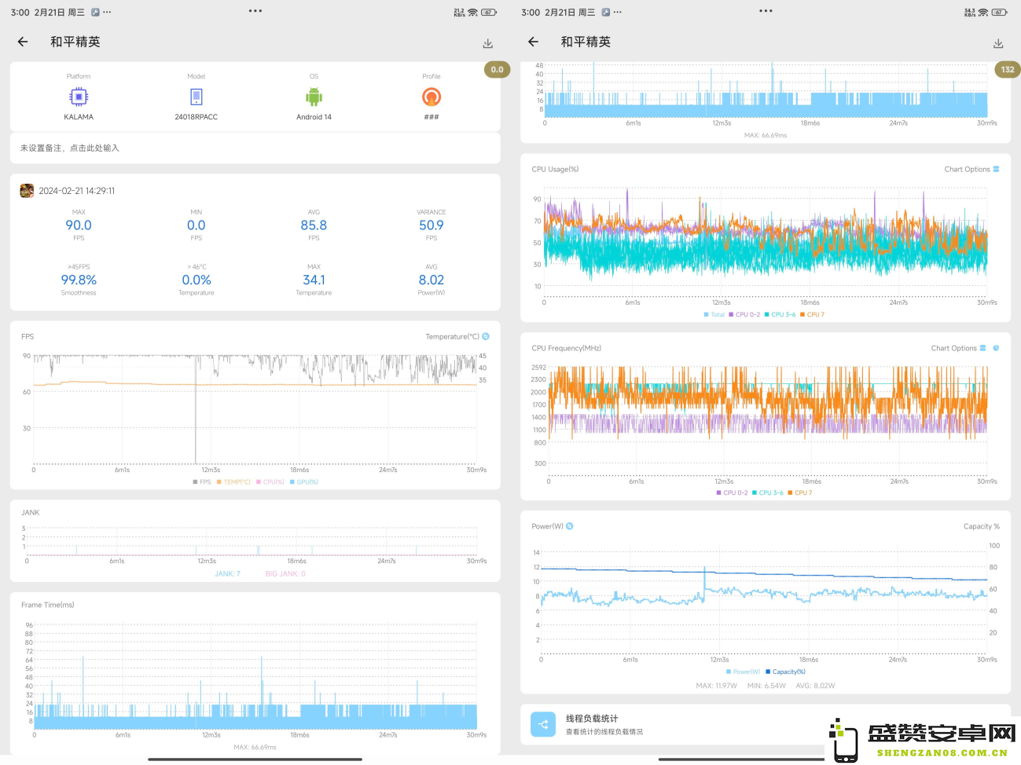Toggle CPU 7 series in CPU Usage legend

(813, 315)
